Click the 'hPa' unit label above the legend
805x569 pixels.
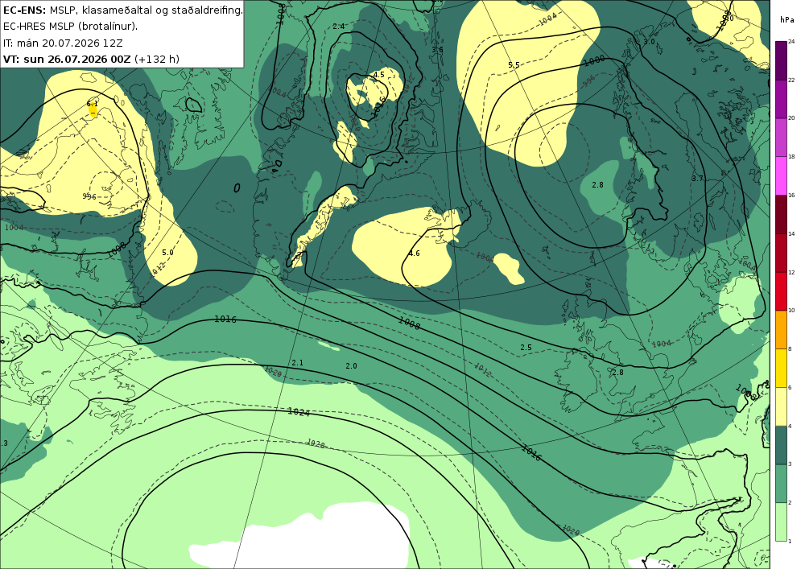coord(787,20)
